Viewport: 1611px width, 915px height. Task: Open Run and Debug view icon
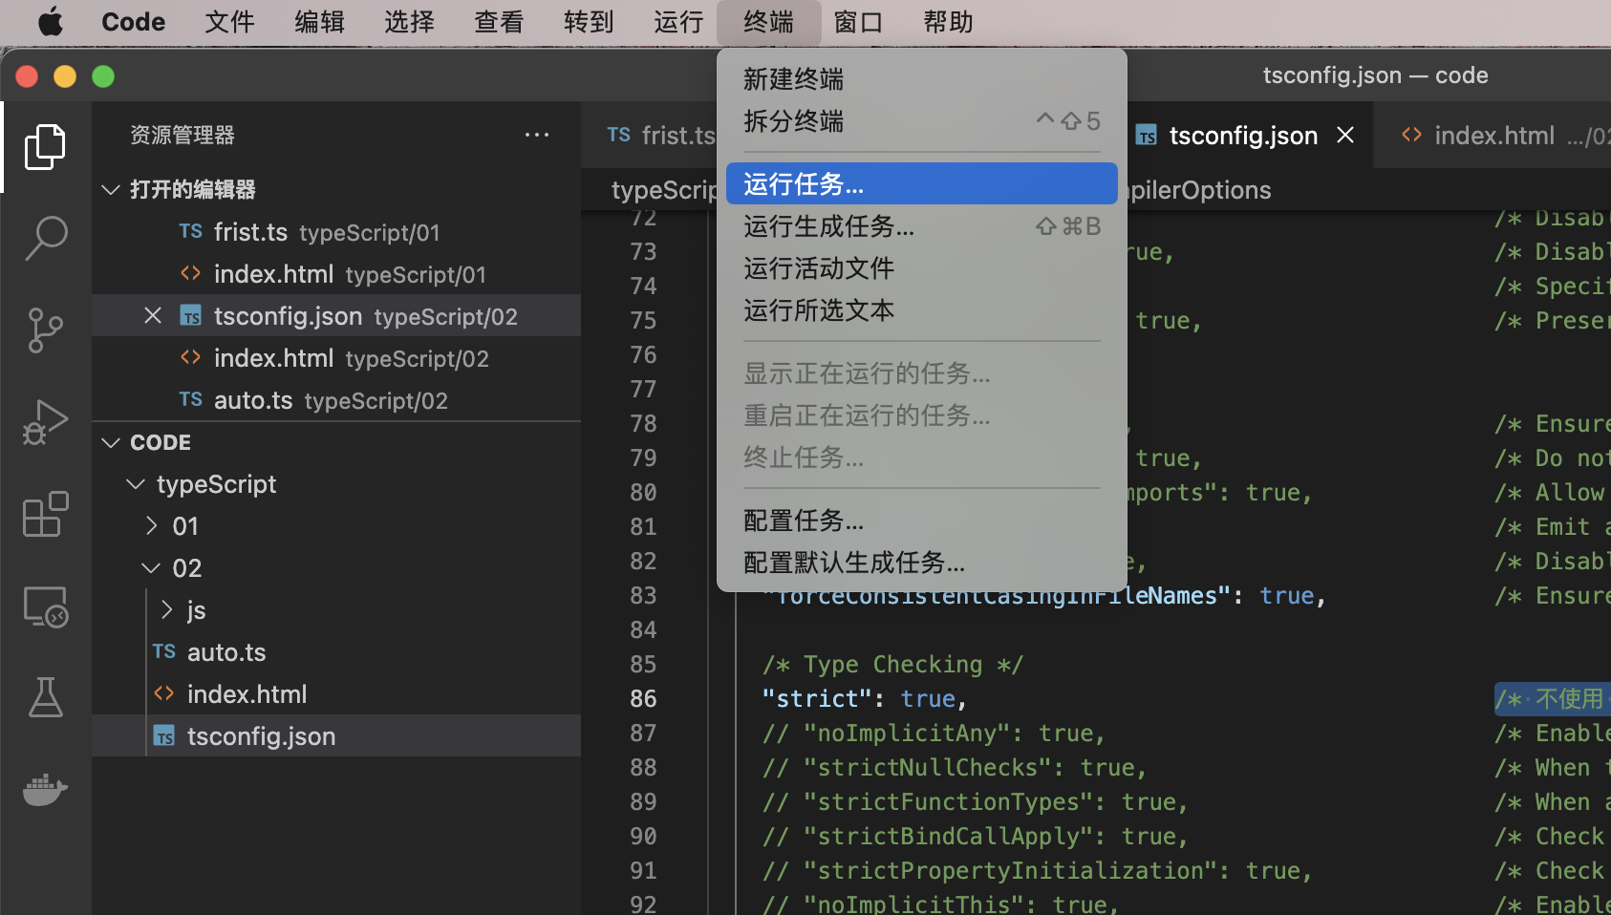pos(45,422)
